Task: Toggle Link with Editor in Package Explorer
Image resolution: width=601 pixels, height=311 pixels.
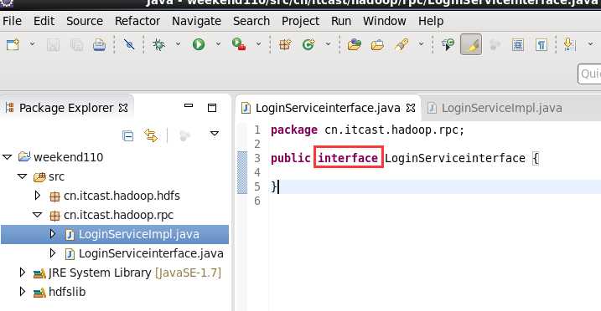Action: point(151,135)
